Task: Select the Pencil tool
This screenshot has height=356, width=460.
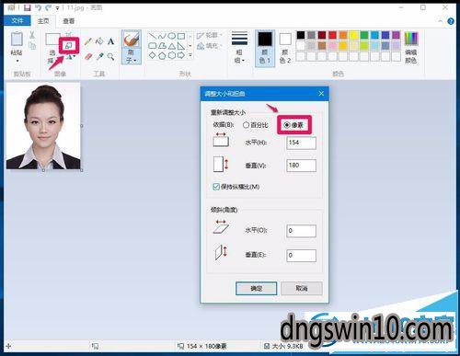Action: [x=88, y=41]
